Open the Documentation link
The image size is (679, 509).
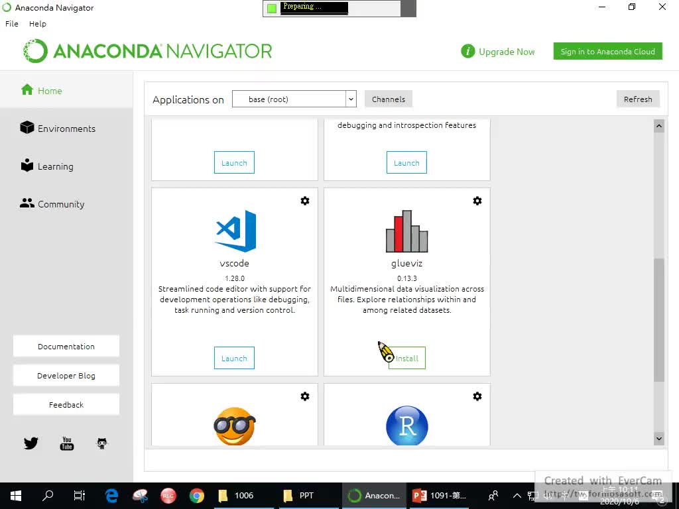66,346
